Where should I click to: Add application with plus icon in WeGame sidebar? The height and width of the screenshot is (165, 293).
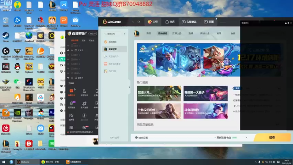coord(125,34)
